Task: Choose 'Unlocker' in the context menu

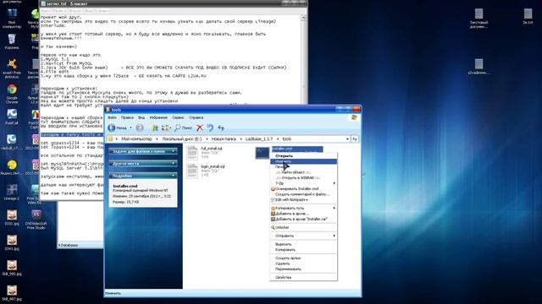Action: pyautogui.click(x=303, y=227)
